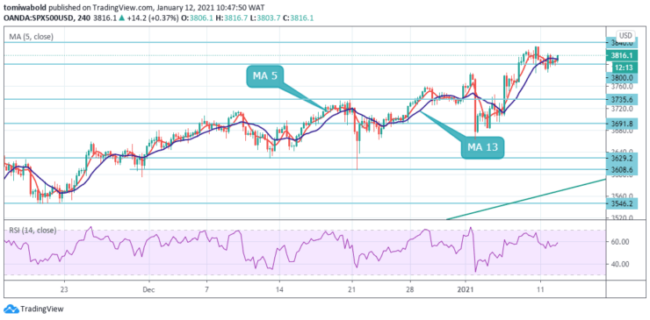Click the TradingView logo at bottom left
Screen dimensions: 650x320
(x=33, y=309)
